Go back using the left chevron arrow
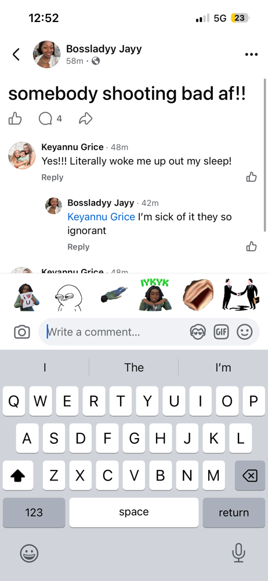 (16, 55)
